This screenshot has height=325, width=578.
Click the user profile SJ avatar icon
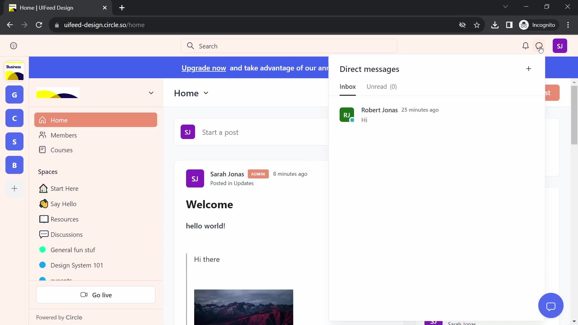(x=560, y=46)
